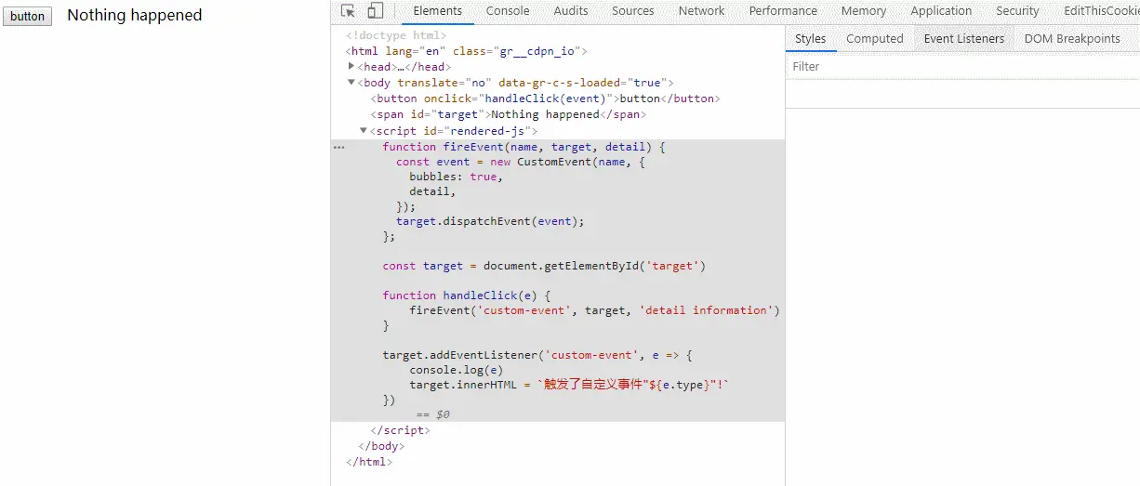Select the Event Listeners sidebar tab
Screen dimensions: 1140x486
964,39
